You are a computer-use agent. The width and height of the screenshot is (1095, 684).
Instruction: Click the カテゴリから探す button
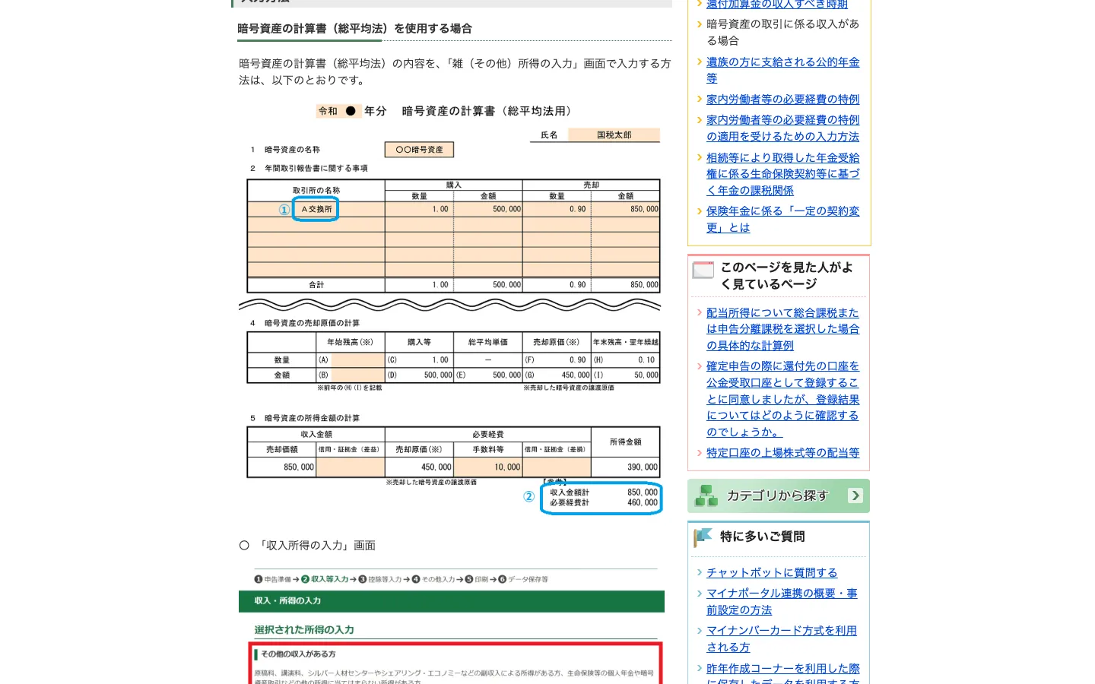(x=779, y=496)
